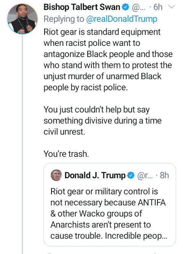Open Bishop Talbert Swan's profile picture
This screenshot has width=183, height=254.
22,19
